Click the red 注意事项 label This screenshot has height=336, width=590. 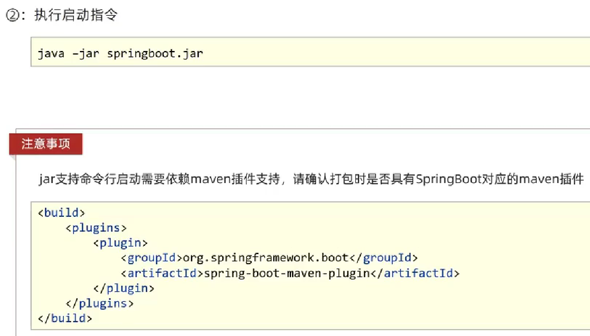pyautogui.click(x=46, y=144)
